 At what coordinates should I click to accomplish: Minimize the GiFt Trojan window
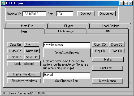tap(121, 3)
